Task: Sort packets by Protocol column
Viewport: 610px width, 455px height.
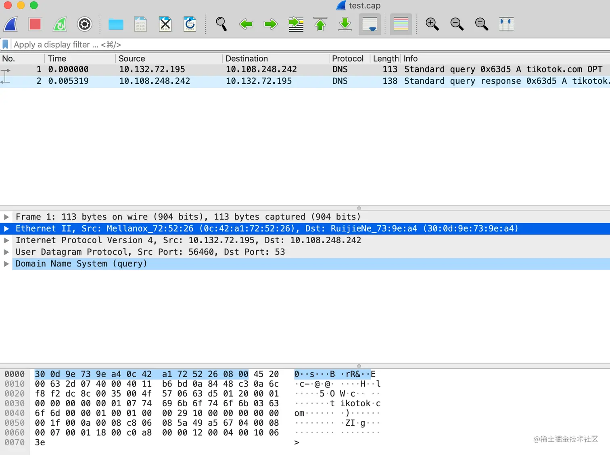Action: [x=349, y=58]
